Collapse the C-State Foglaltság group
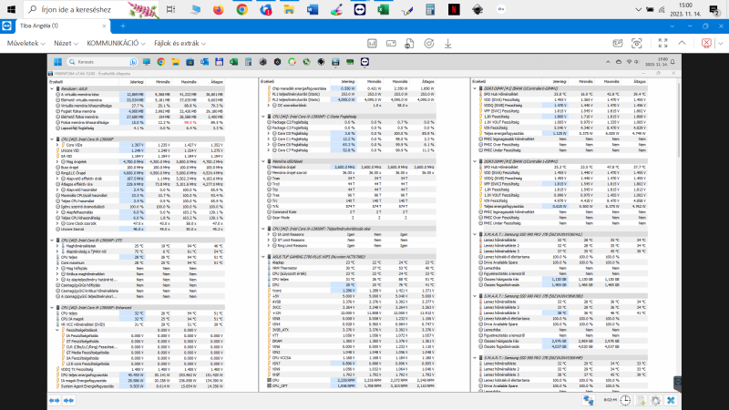The image size is (729, 410). 262,117
